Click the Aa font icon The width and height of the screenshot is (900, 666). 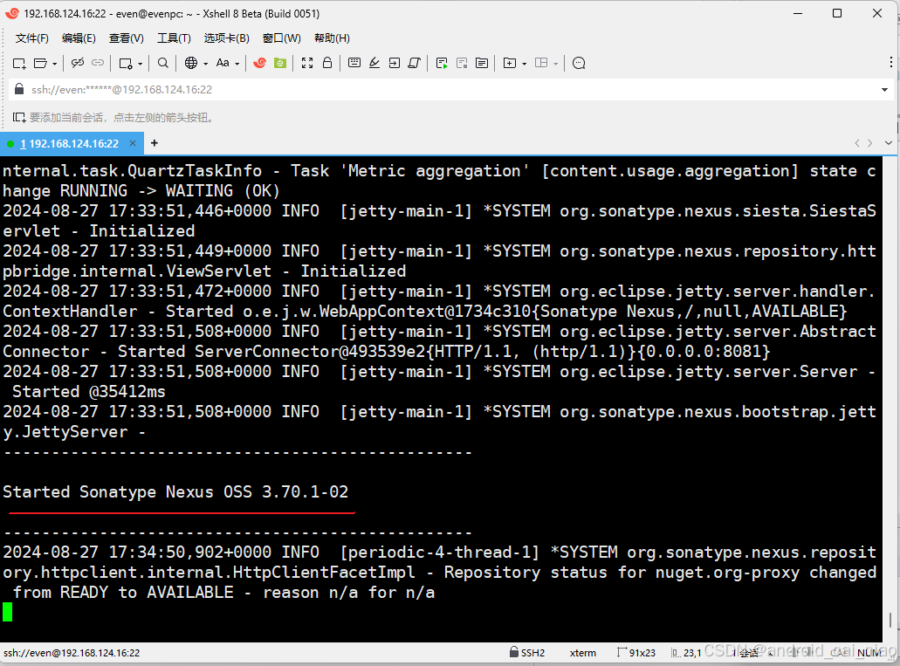[x=223, y=63]
